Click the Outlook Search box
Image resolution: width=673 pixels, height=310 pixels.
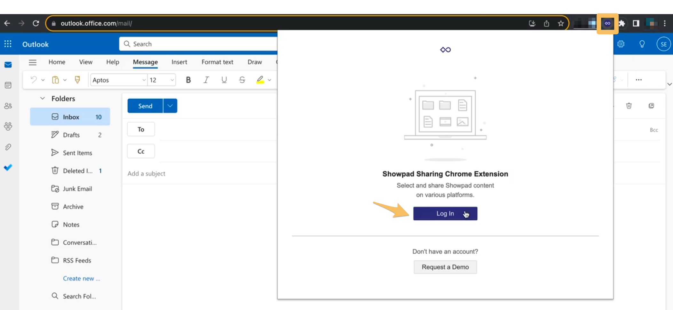click(x=198, y=44)
